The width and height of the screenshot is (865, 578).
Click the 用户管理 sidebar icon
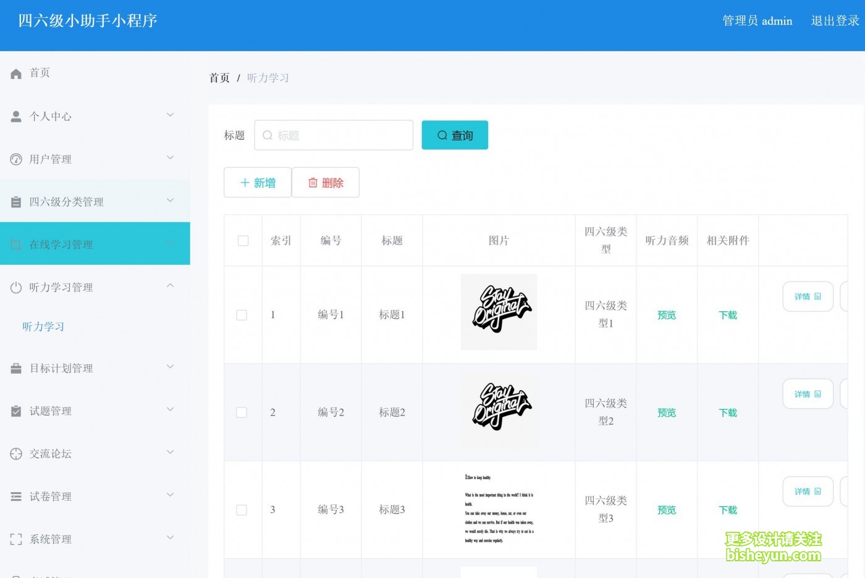[15, 158]
